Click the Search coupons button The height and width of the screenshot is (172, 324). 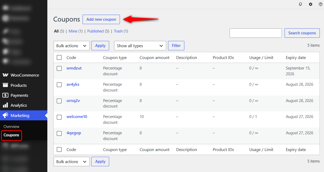[302, 33]
